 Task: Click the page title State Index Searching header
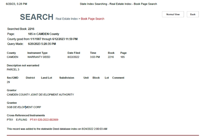118,4
